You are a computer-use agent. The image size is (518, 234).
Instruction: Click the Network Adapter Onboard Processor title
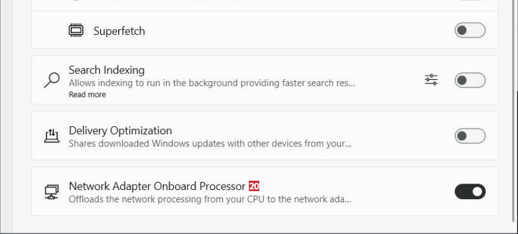(x=157, y=187)
